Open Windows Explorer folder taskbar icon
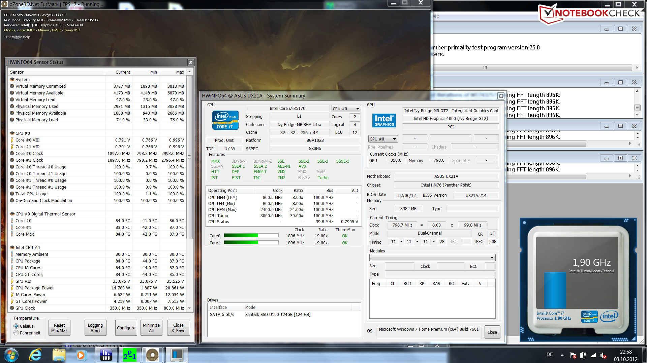The width and height of the screenshot is (647, 363). [x=59, y=355]
